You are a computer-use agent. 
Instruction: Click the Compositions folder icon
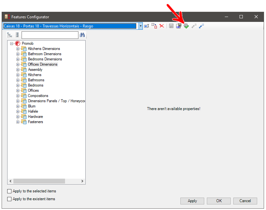(24, 96)
